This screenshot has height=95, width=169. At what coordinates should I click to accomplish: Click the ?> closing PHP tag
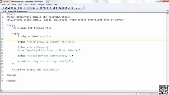(x=13, y=64)
